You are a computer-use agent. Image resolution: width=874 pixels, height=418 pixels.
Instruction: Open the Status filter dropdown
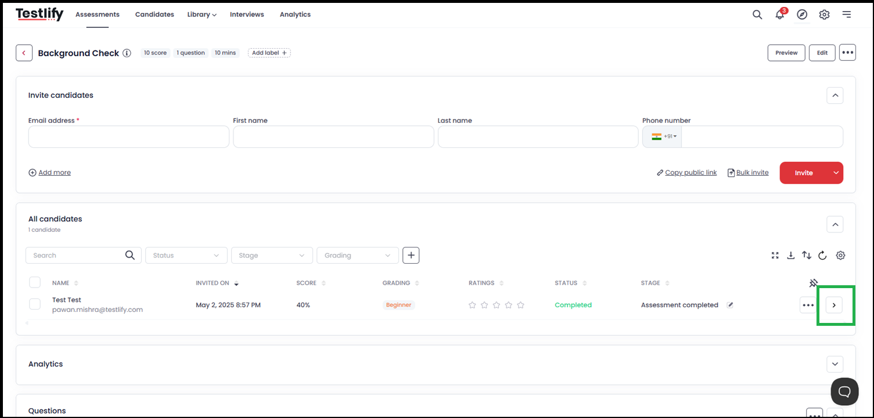[186, 255]
